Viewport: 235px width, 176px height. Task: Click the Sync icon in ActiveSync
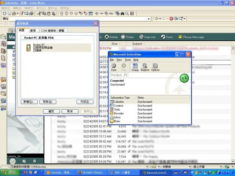click(x=114, y=67)
